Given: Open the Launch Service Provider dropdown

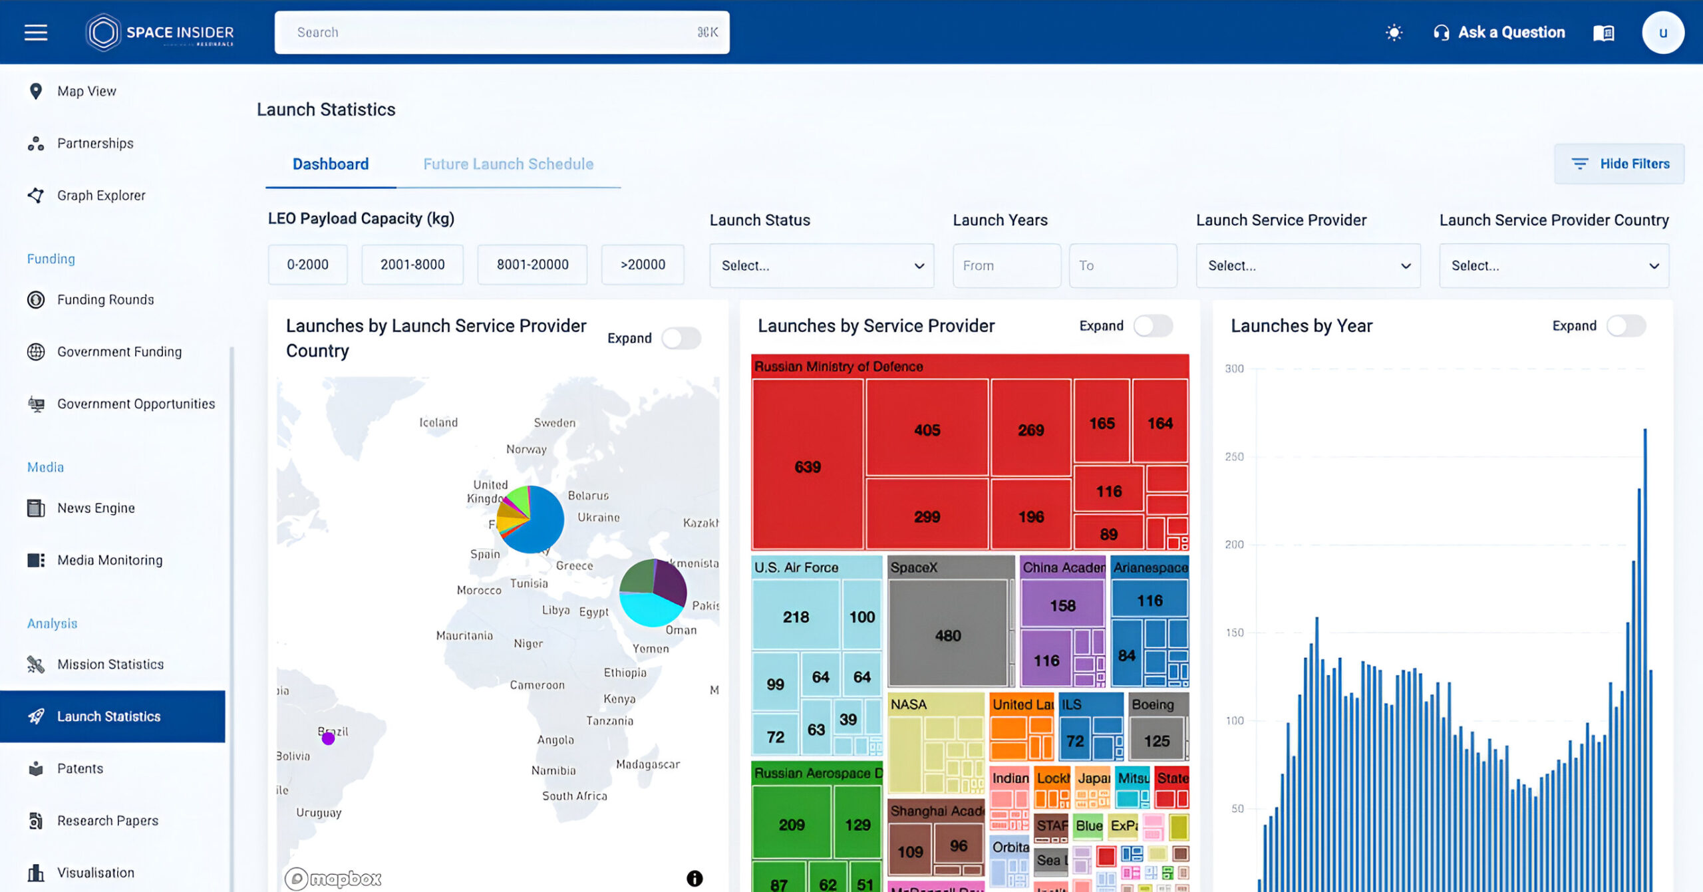Looking at the screenshot, I should [1308, 265].
